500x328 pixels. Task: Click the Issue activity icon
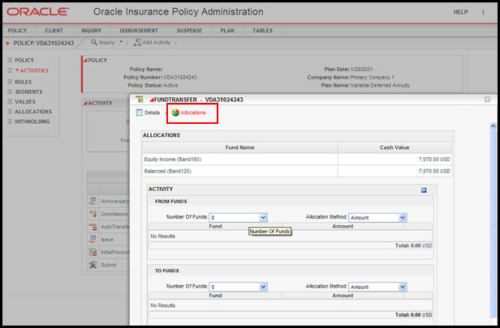click(x=93, y=239)
